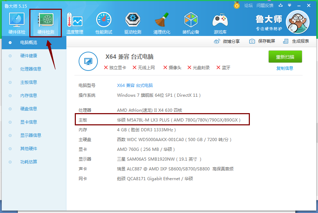Click hard disk value 西数 WDC WD5000AAKX
This screenshot has width=318, height=213.
(x=174, y=140)
